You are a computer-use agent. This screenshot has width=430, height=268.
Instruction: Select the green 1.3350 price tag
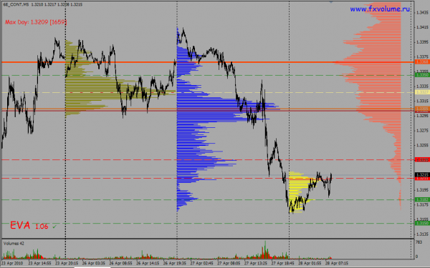[422, 75]
